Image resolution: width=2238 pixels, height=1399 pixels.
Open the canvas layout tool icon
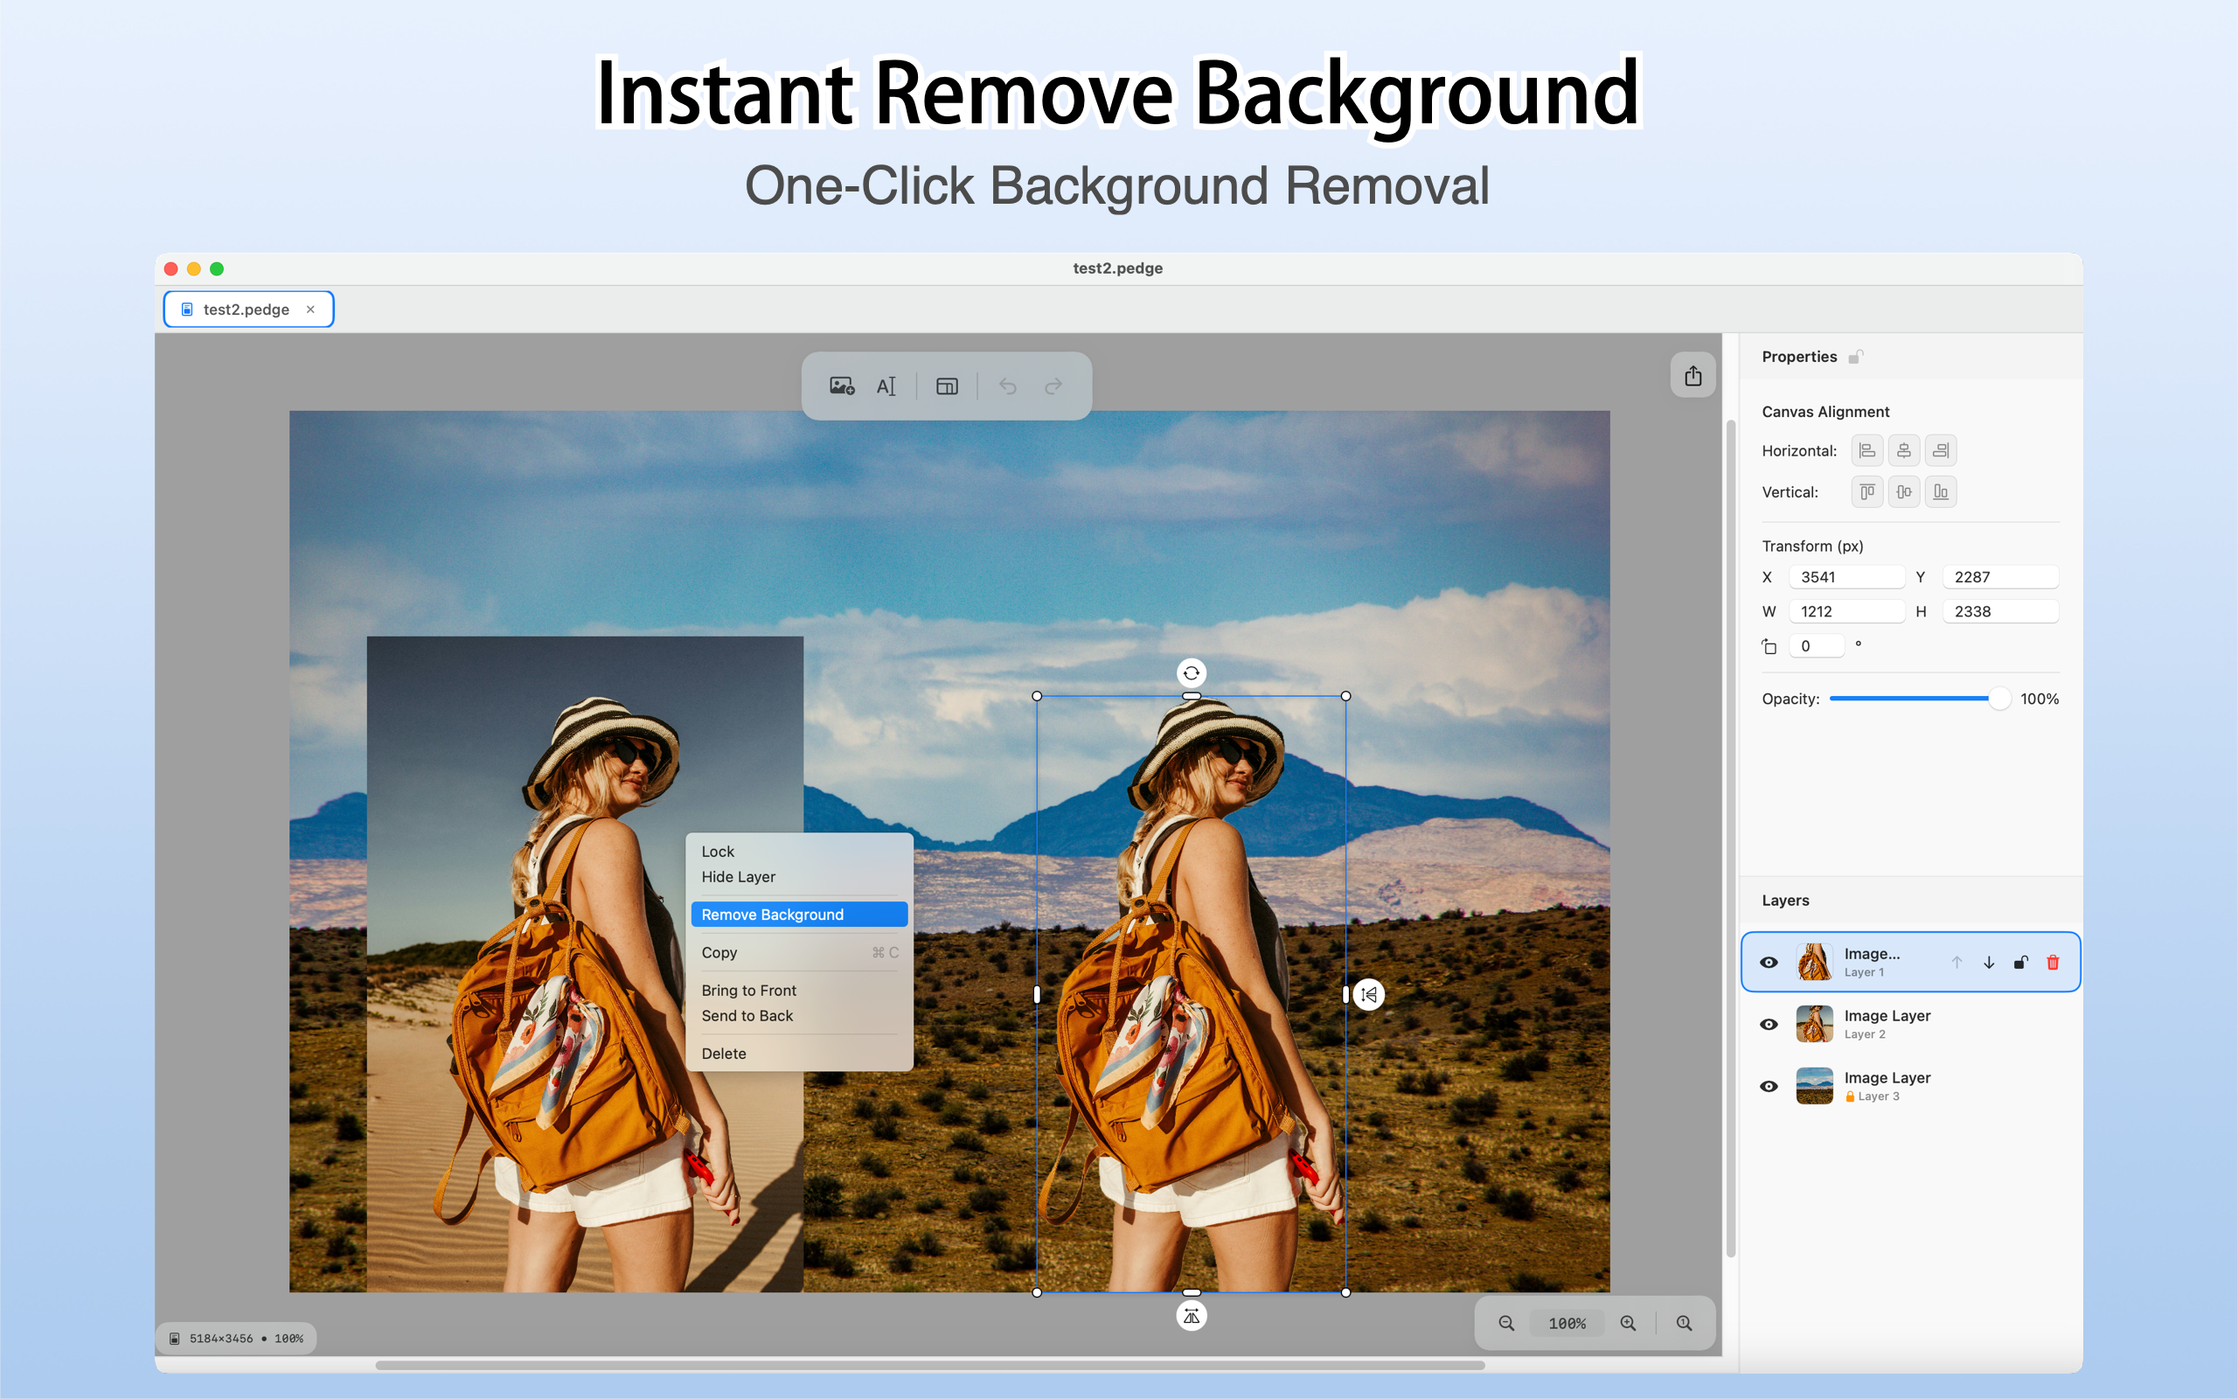tap(947, 386)
